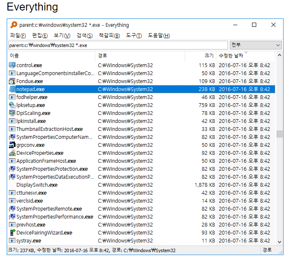
Task: Click the 11 KB size of systray.exe
Action: tap(208, 241)
